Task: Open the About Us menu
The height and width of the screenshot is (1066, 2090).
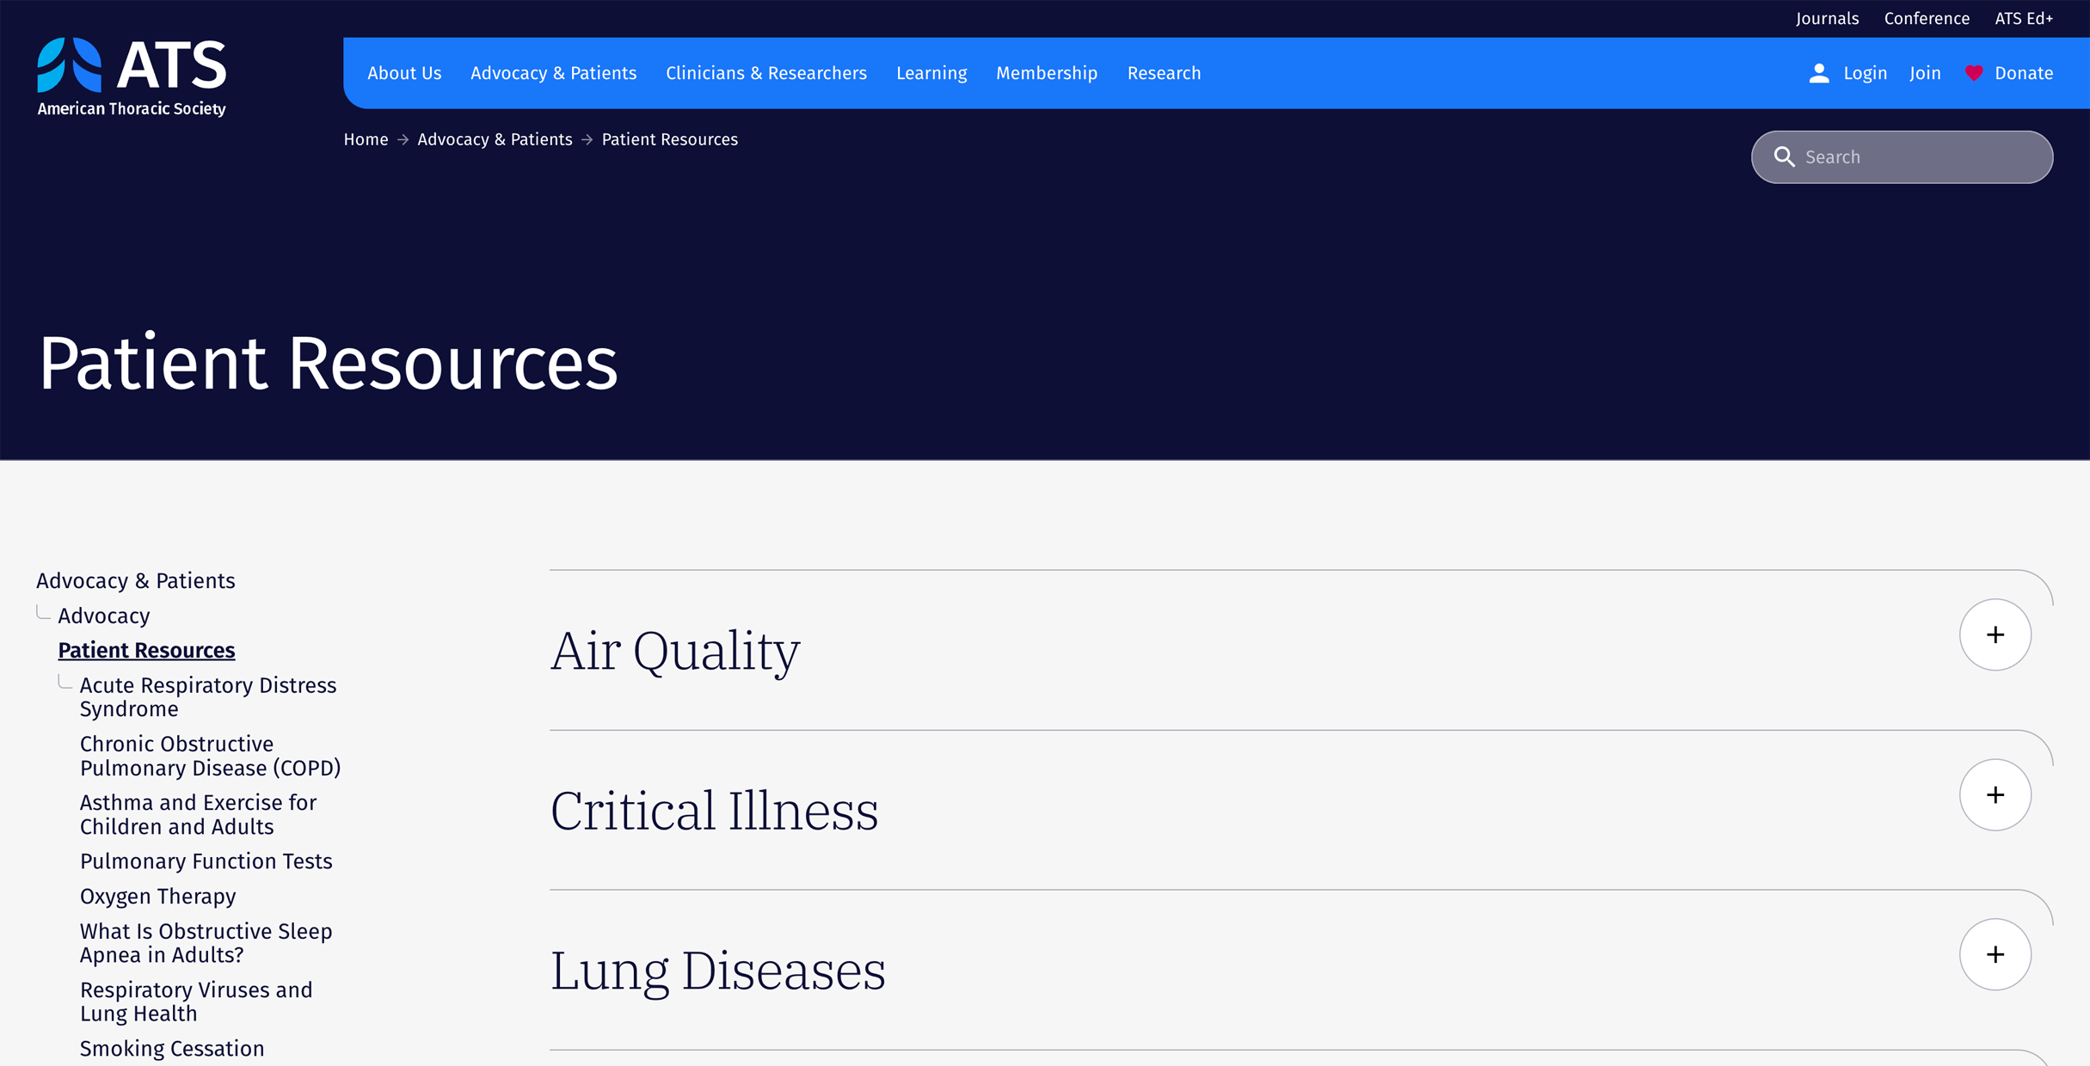Action: tap(404, 73)
